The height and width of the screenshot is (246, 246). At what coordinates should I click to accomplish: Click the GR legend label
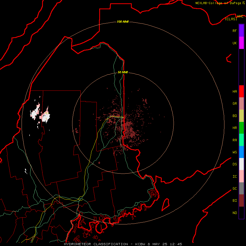point(235,104)
